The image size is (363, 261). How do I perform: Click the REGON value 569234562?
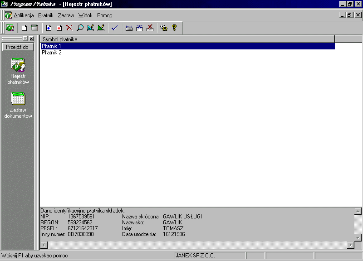pyautogui.click(x=80, y=222)
